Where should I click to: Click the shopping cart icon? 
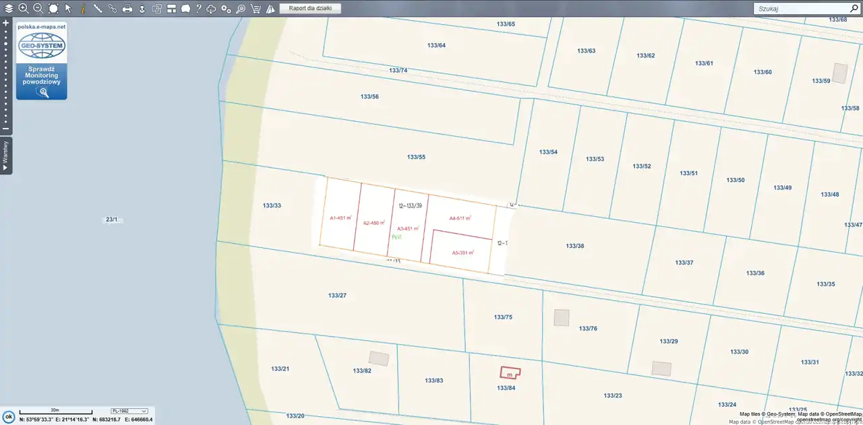pos(256,9)
